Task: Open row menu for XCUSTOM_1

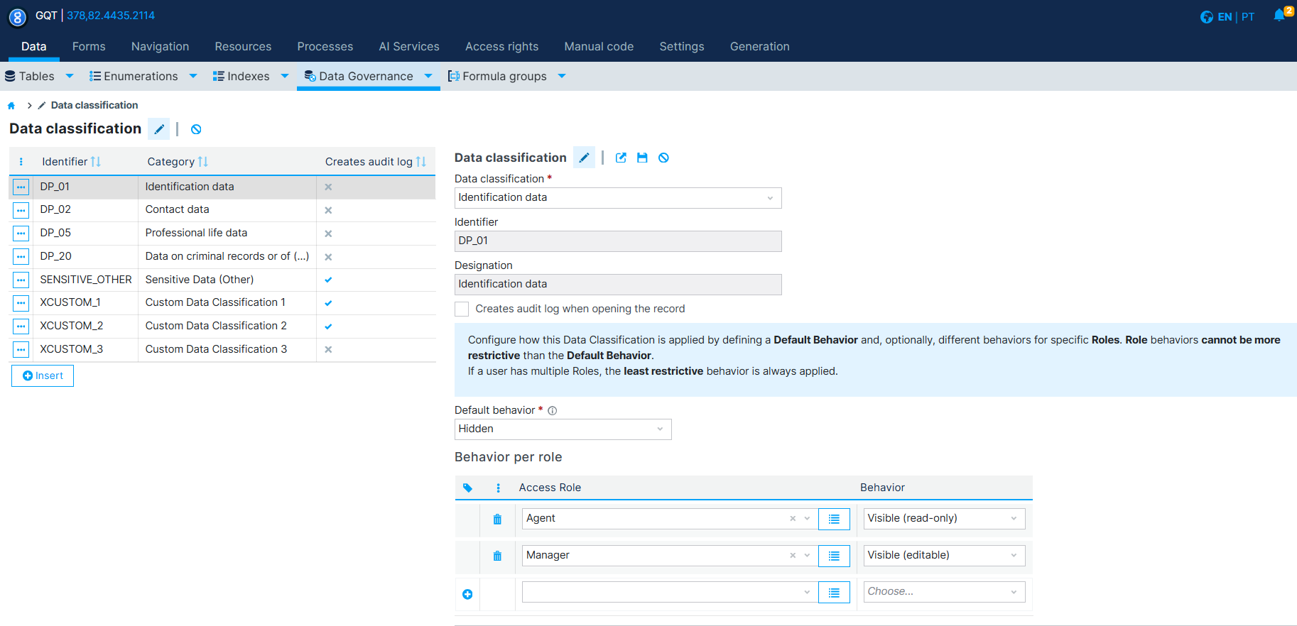Action: click(21, 303)
